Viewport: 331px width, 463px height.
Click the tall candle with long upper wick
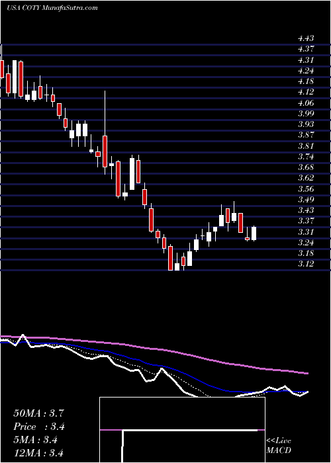point(105,151)
